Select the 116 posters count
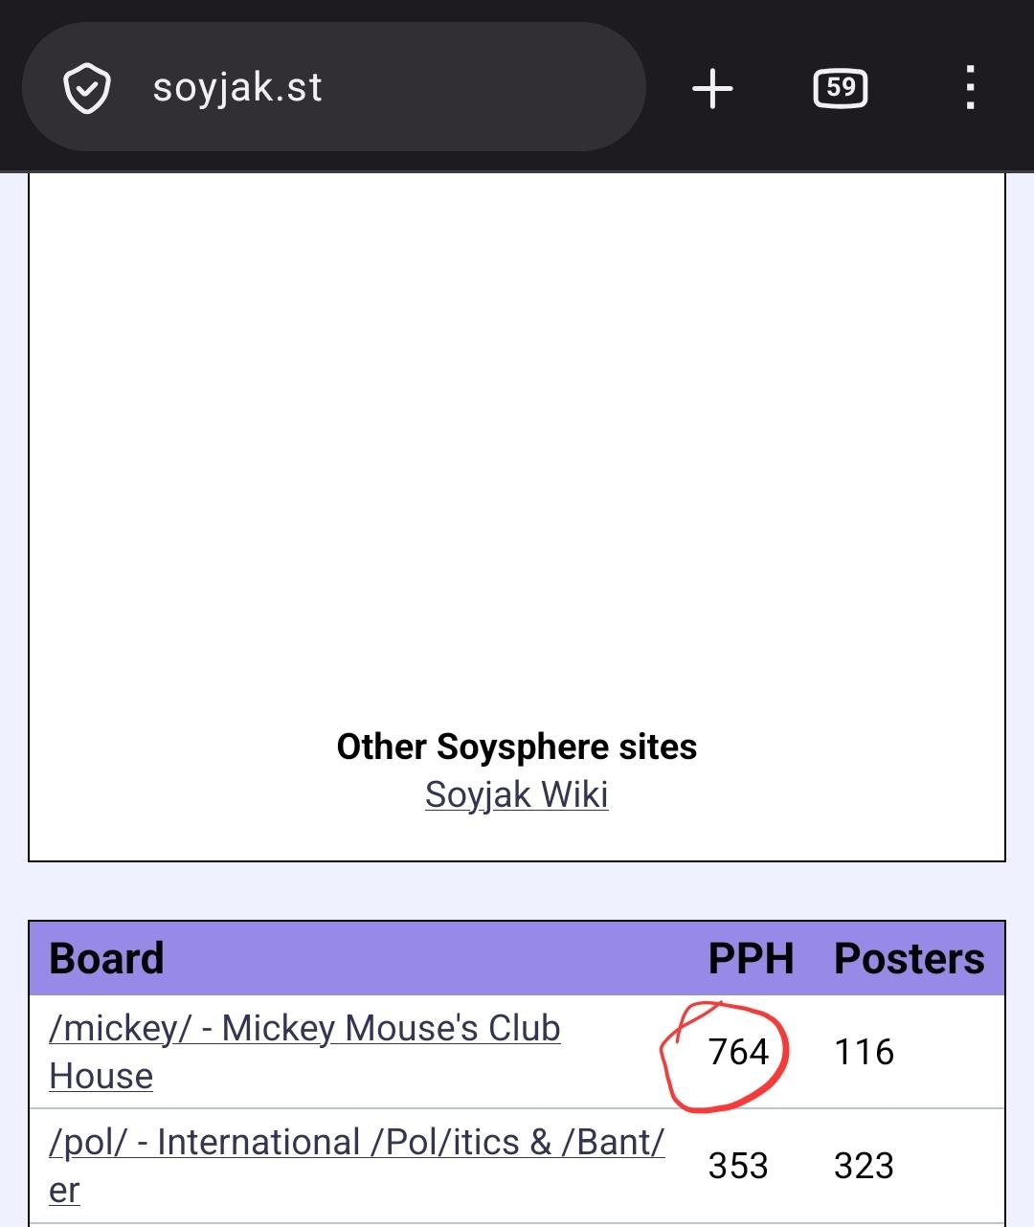Viewport: 1034px width, 1227px height. click(864, 1052)
